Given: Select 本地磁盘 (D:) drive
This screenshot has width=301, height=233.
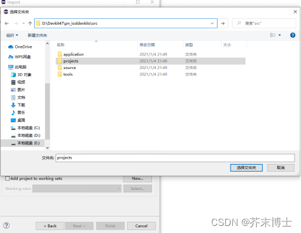Looking at the screenshot, I should [25, 136].
